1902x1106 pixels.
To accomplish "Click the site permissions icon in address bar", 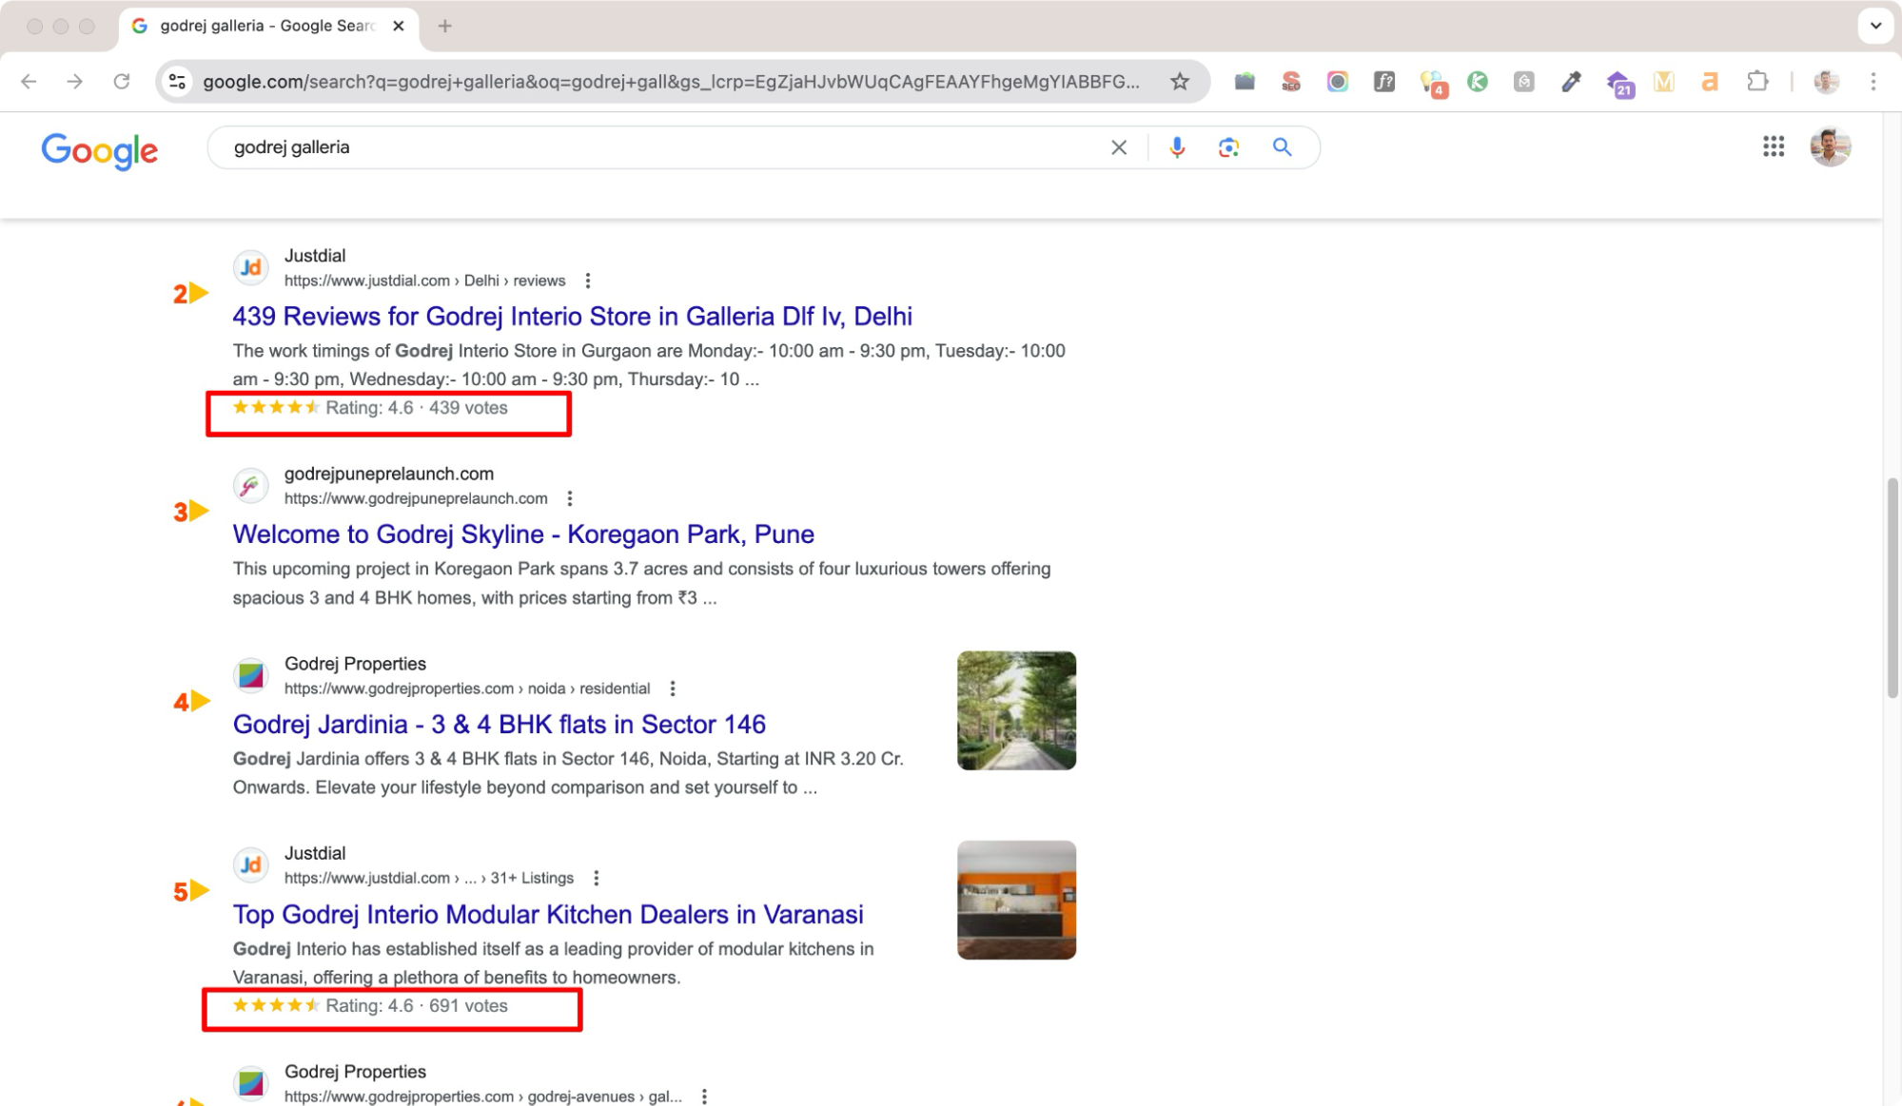I will point(176,82).
